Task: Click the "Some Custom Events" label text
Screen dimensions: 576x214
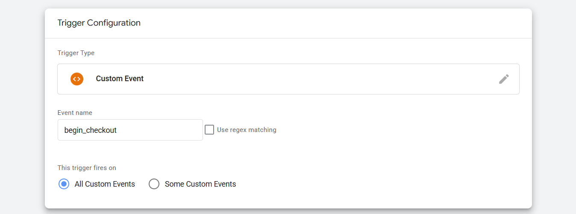Action: (x=200, y=184)
